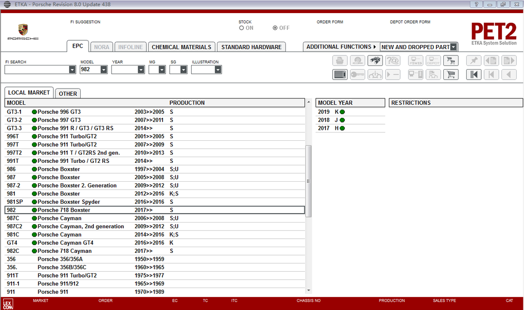Open the FI SEARCH dropdown arrow
This screenshot has height=310, width=524.
click(72, 70)
